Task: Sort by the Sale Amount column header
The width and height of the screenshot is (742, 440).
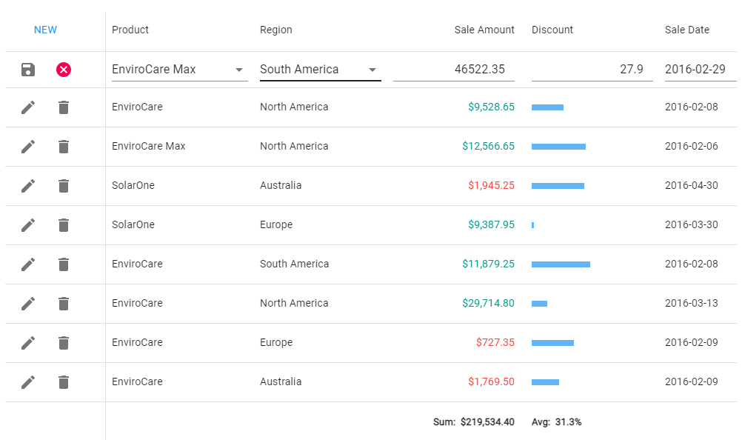Action: pos(484,30)
